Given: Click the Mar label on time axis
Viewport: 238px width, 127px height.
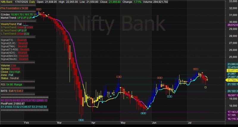Looking at the screenshot, I should pos(59,123).
